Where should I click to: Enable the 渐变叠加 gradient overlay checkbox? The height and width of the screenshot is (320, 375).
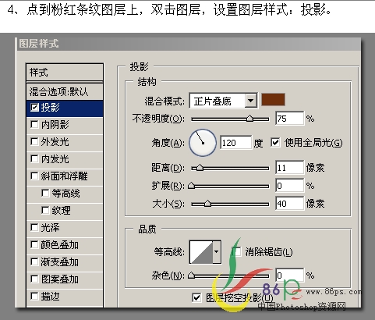[x=34, y=261]
